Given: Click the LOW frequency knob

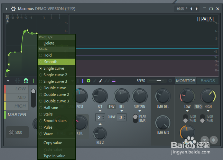Looking at the screenshot, I should 187,96.
